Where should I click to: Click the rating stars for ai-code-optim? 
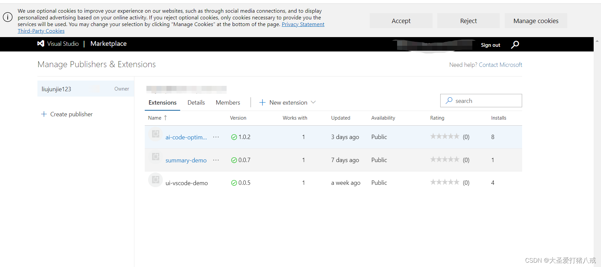(445, 136)
